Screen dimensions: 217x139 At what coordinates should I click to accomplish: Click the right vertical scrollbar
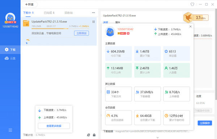coord(216,54)
